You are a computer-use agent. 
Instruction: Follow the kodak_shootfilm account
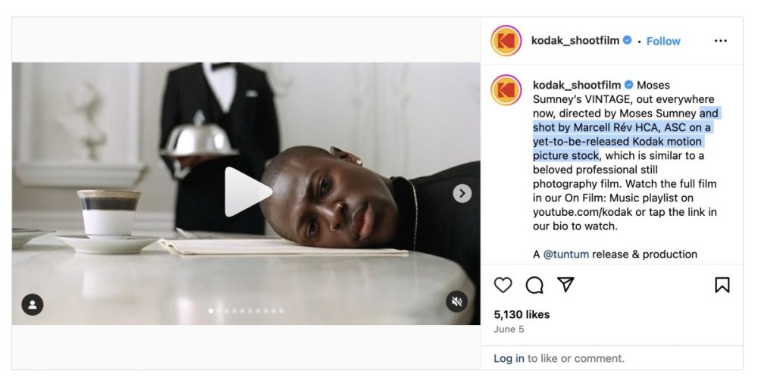[663, 42]
